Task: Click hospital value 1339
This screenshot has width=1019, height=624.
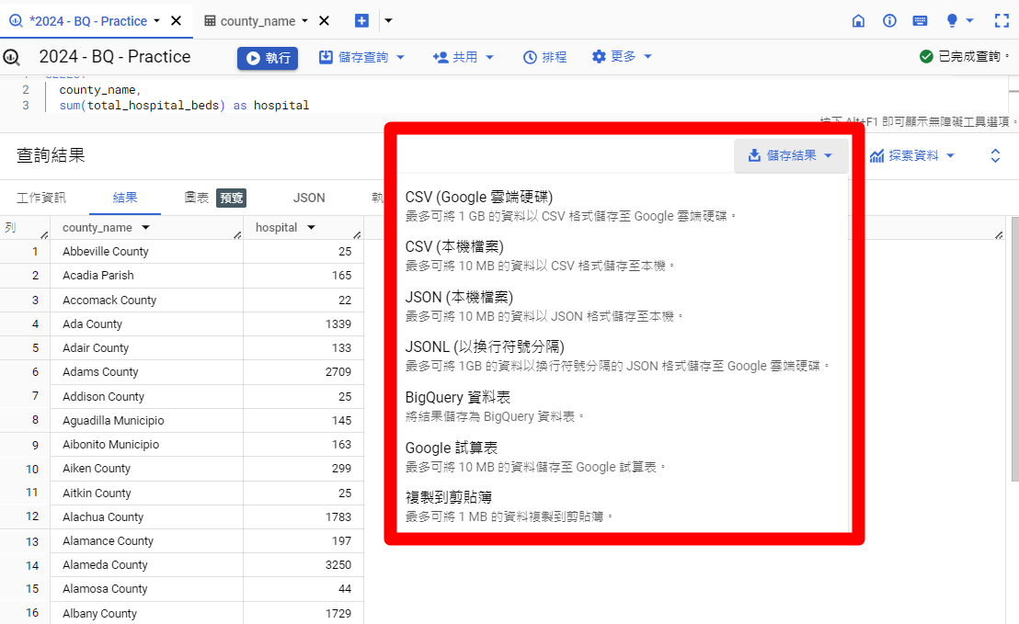Action: [x=338, y=324]
